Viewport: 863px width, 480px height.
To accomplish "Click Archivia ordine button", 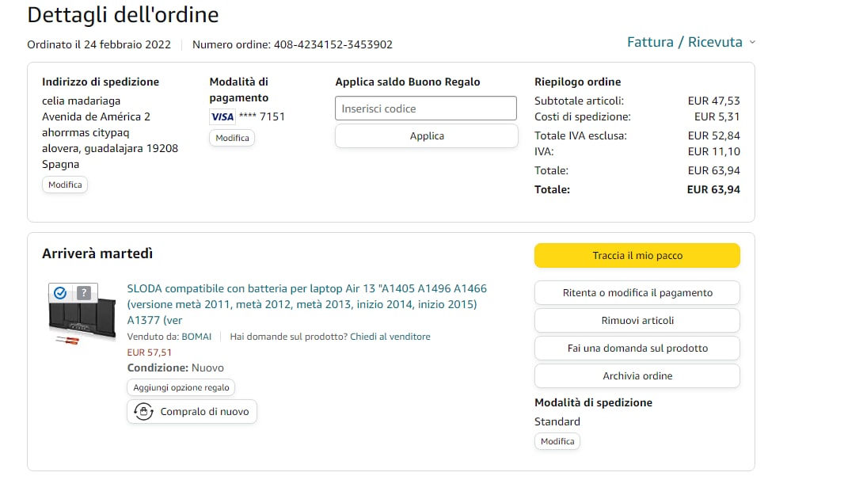I will point(637,376).
